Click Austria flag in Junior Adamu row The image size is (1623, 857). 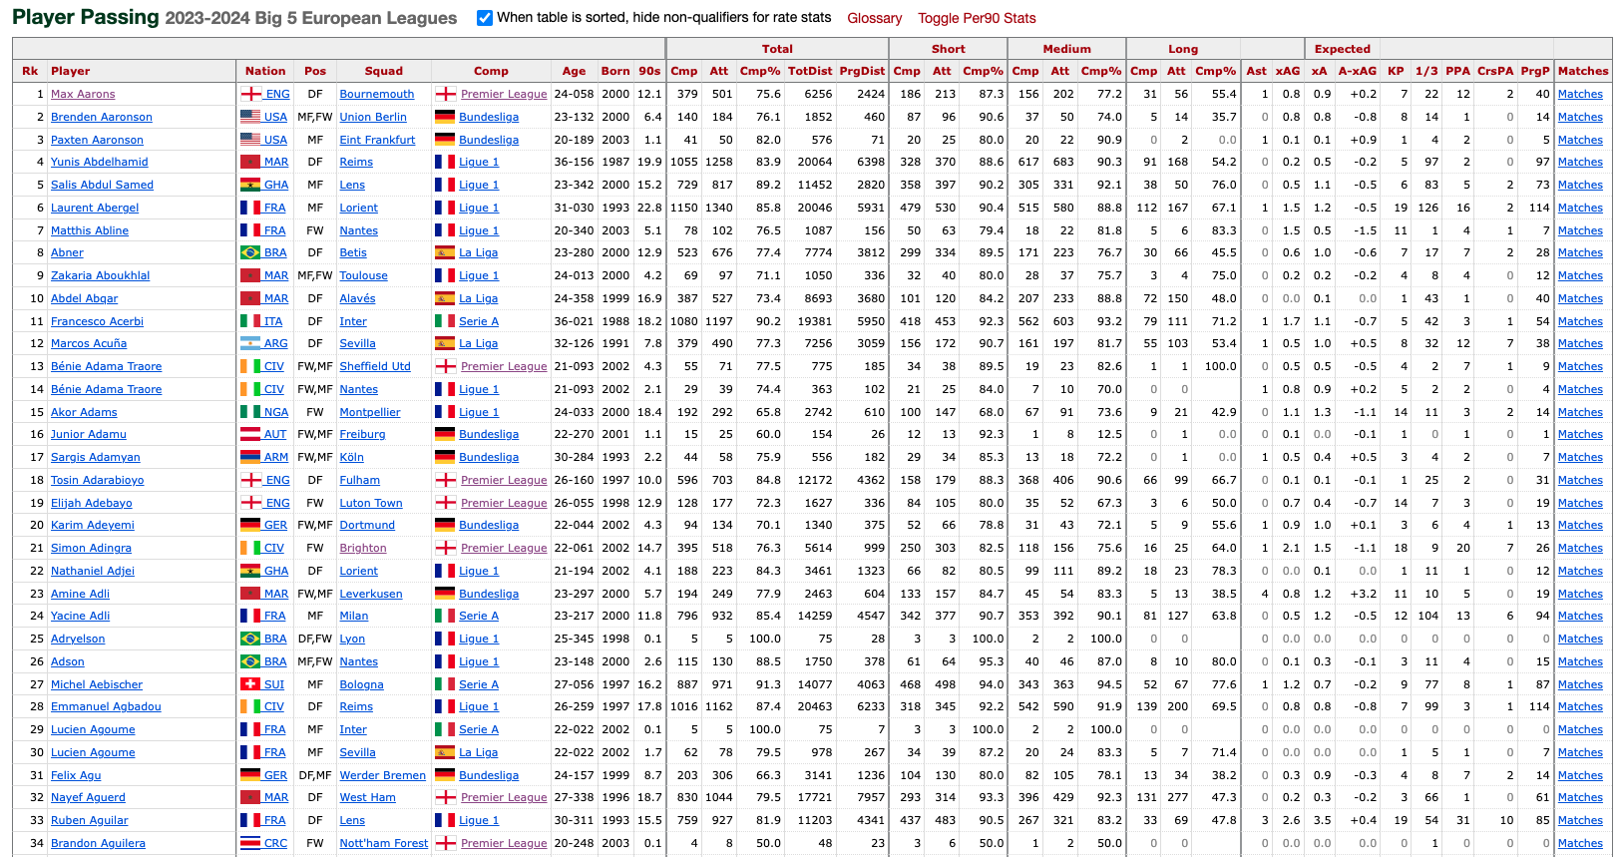pyautogui.click(x=250, y=434)
